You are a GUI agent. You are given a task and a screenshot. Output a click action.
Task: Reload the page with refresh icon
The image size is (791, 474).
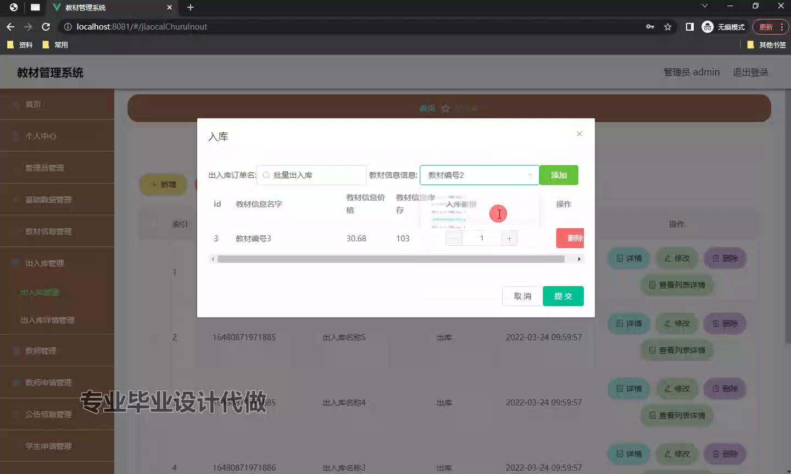pyautogui.click(x=46, y=27)
